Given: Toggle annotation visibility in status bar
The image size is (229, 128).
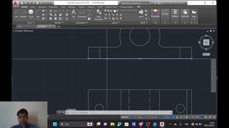Looking at the screenshot, I should click(169, 117).
